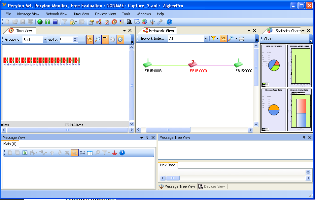This screenshot has height=200, width=315.
Task: Click the colored list icon in main toolbar
Action: click(x=122, y=22)
